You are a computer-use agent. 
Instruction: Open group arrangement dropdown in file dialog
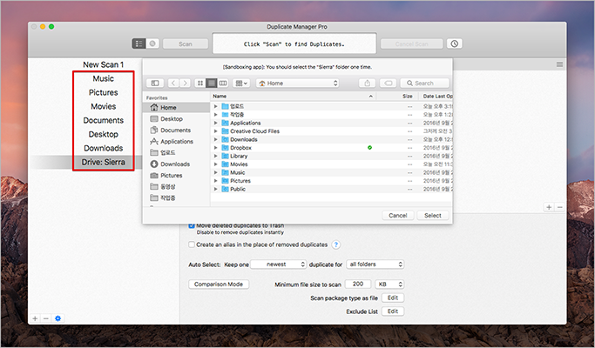(x=241, y=83)
